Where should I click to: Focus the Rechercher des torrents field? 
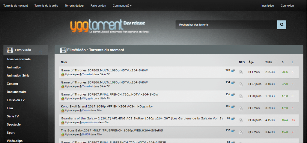pos(226,24)
